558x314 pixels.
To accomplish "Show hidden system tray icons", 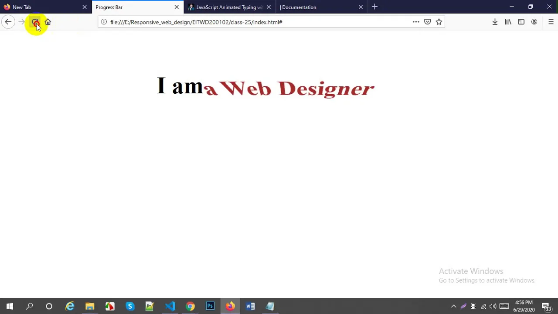I will coord(453,306).
